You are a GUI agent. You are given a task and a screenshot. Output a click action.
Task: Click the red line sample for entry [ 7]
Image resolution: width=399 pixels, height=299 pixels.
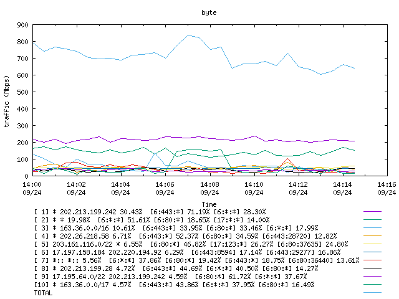[373, 260]
